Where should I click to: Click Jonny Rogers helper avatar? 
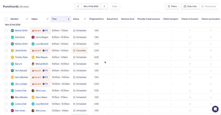[x=33, y=37]
